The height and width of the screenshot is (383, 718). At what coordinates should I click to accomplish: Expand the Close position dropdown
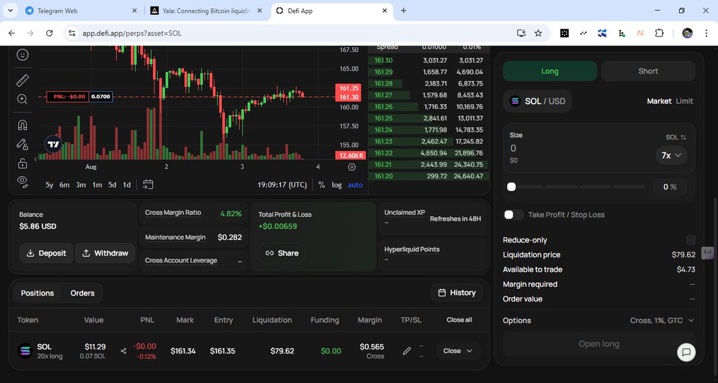point(458,351)
